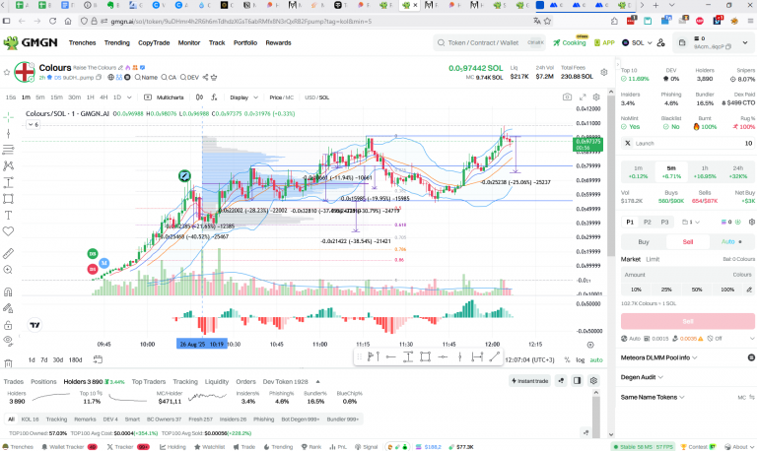Open the wallet count dropdown
757x451 pixels.
point(691,222)
